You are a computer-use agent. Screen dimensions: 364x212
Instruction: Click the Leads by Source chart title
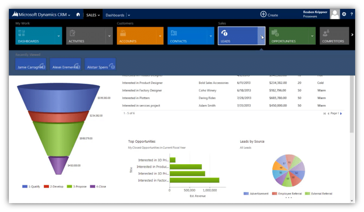coord(252,142)
